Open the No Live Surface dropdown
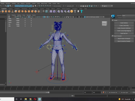Viewport: 135px width, 101px height. [x=57, y=6]
